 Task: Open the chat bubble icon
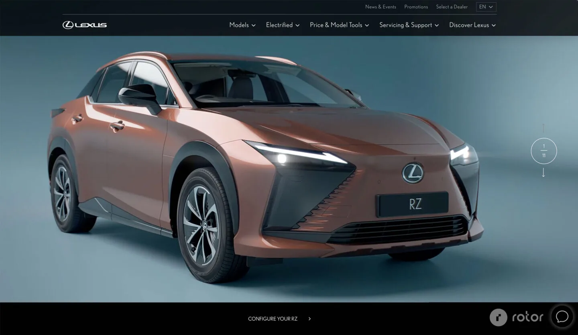[562, 317]
